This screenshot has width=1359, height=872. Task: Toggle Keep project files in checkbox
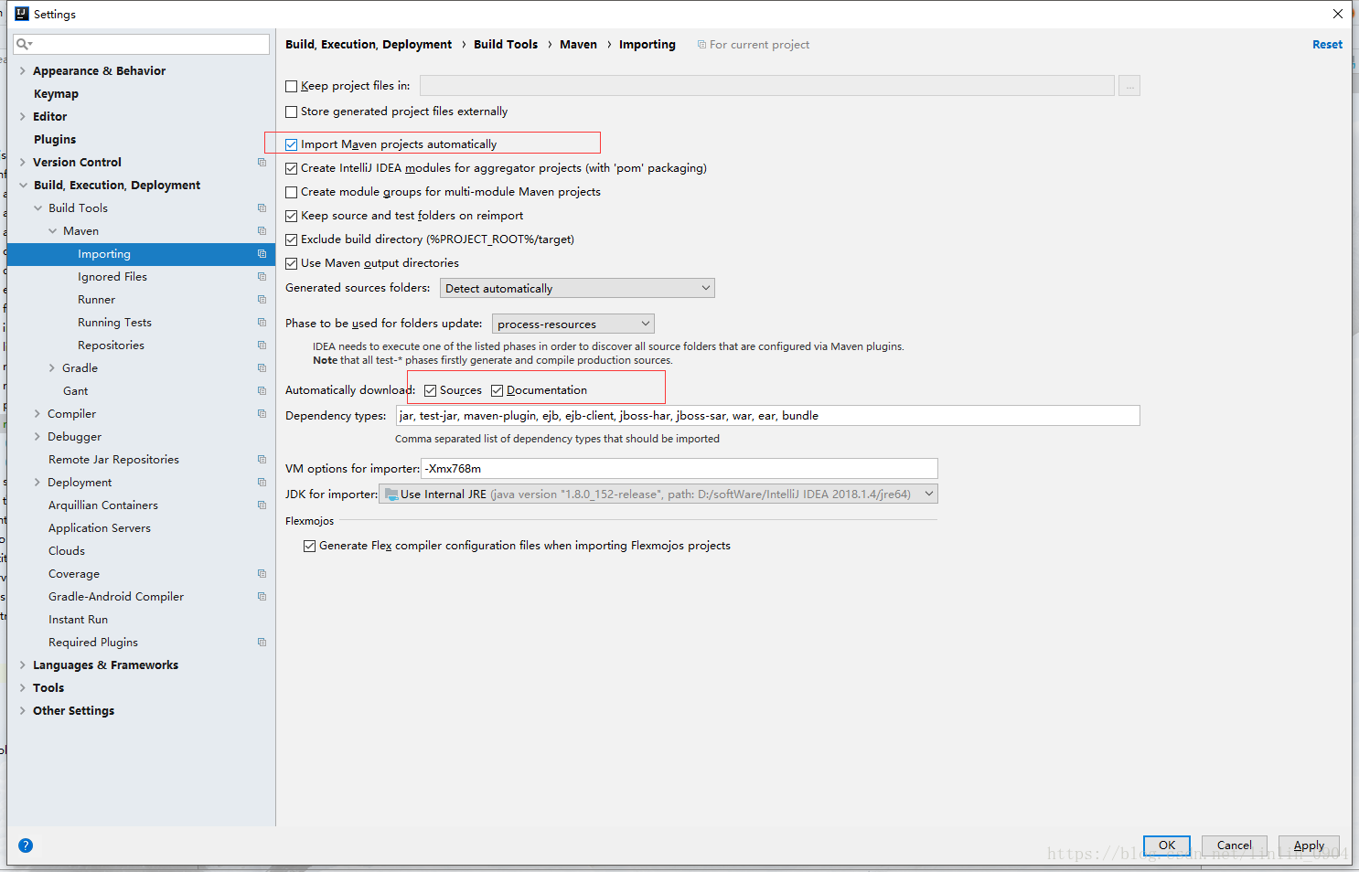tap(292, 86)
